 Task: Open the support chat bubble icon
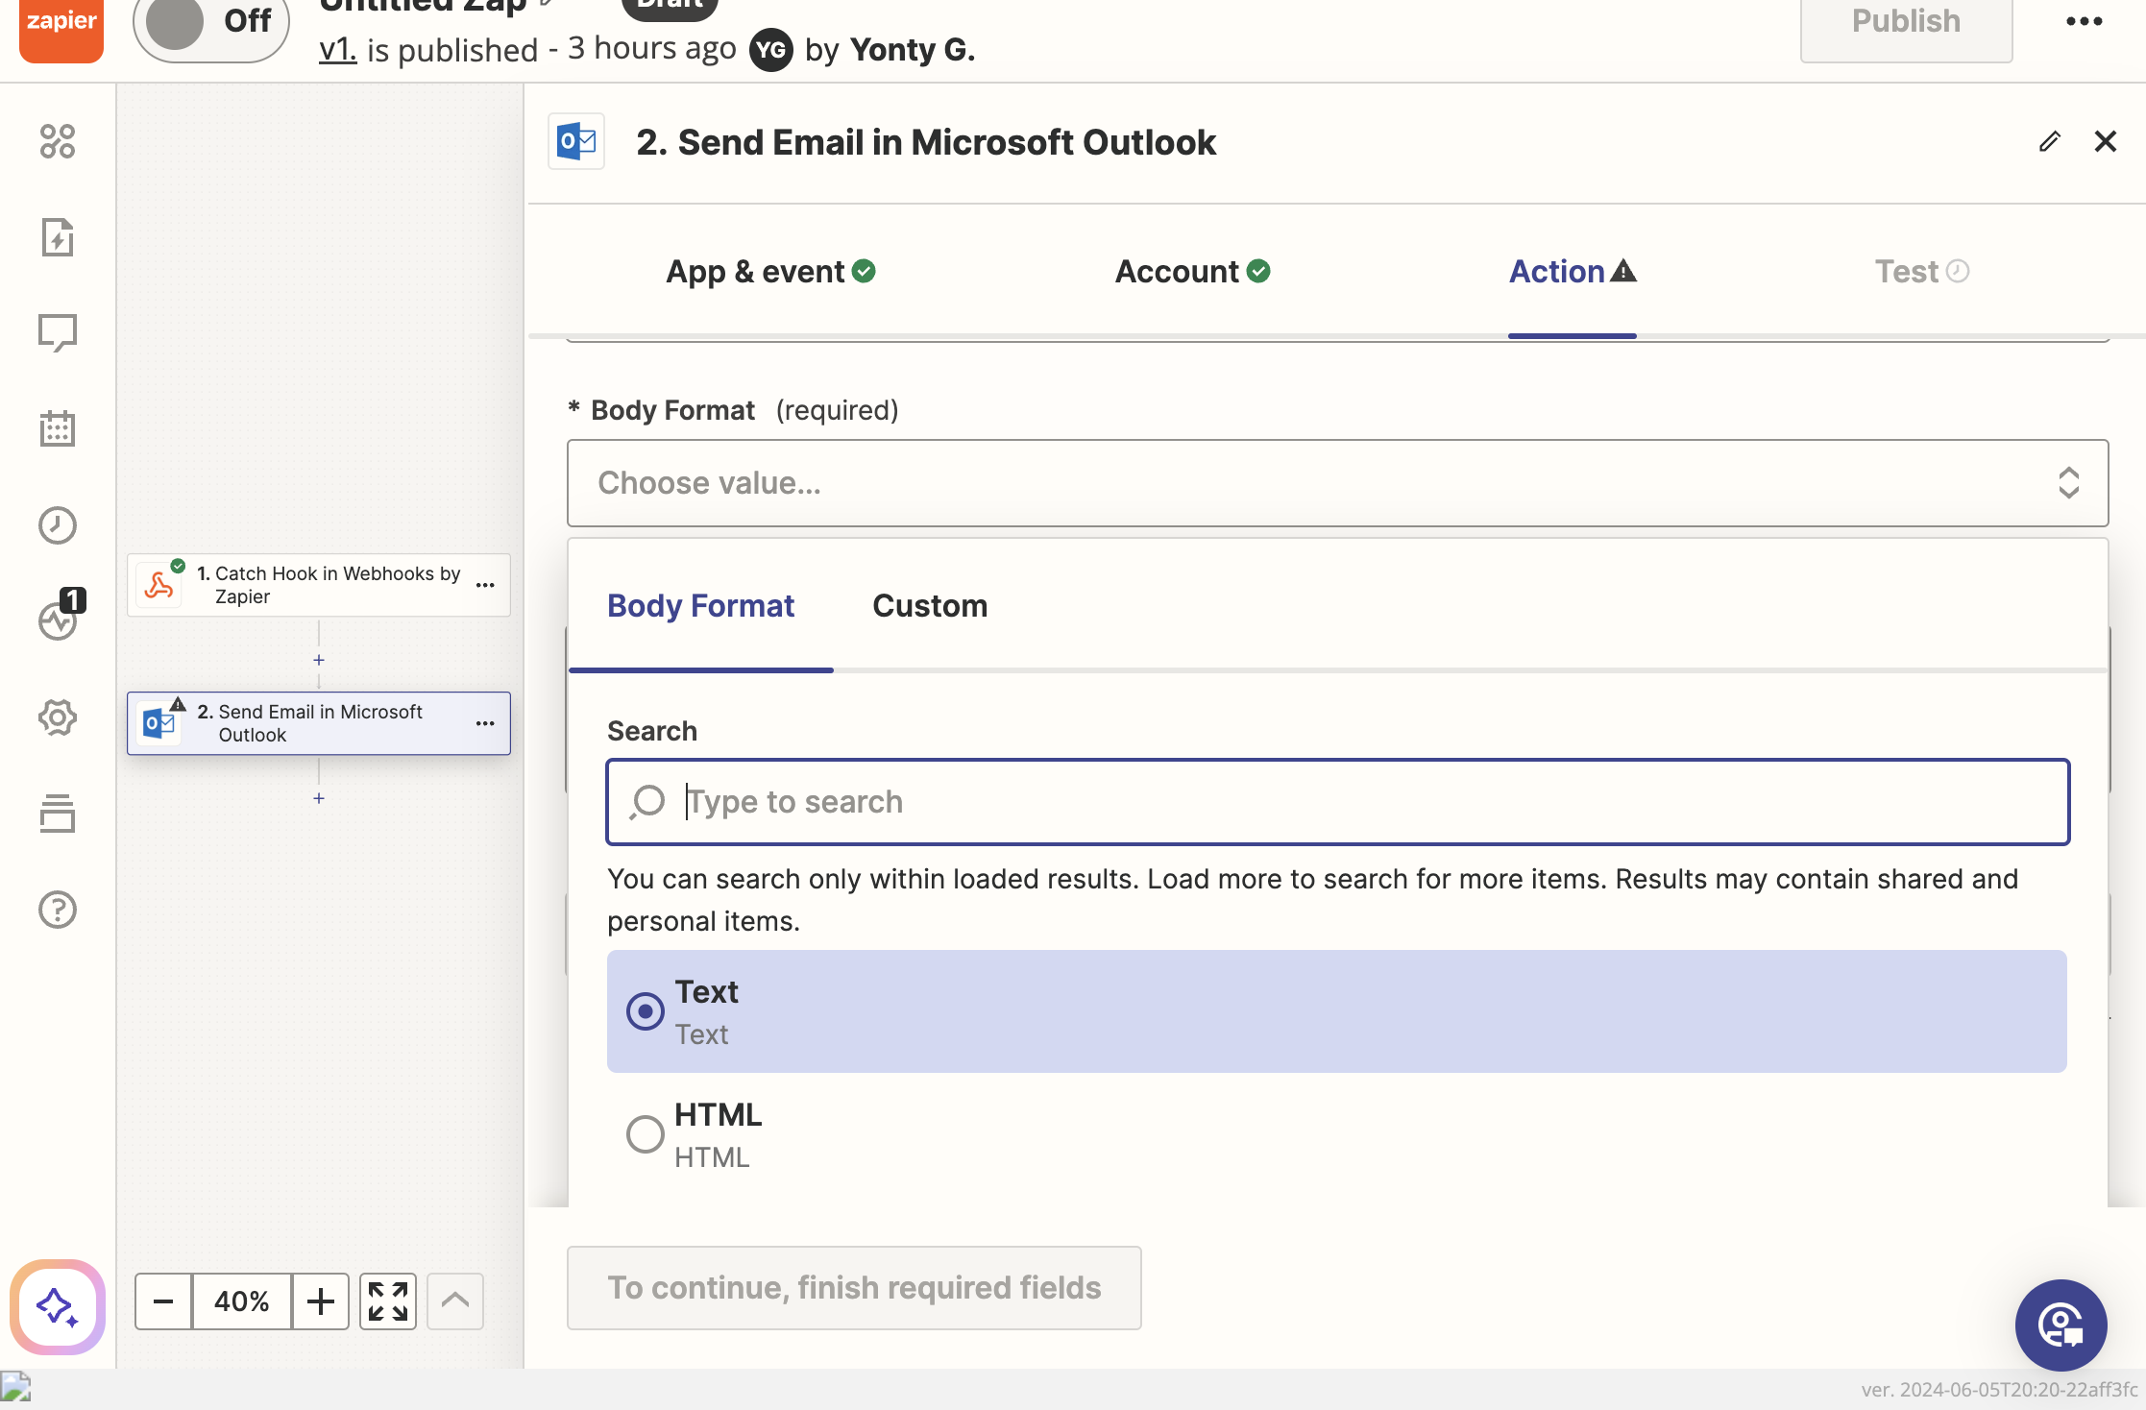coord(2061,1325)
